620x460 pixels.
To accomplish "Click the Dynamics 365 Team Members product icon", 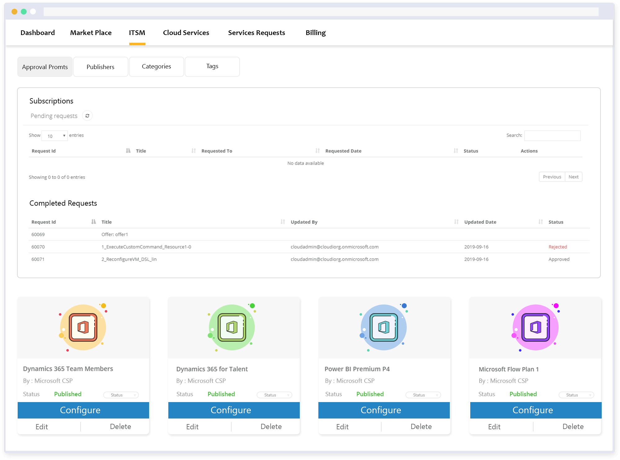I will [x=83, y=327].
